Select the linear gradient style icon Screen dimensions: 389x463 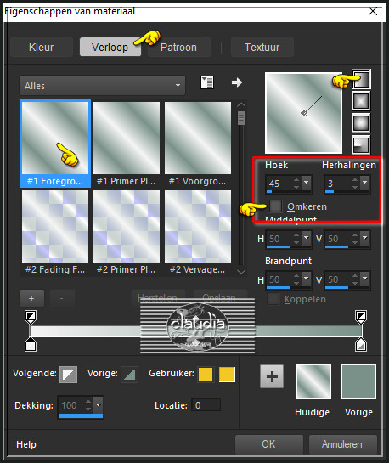tap(361, 79)
